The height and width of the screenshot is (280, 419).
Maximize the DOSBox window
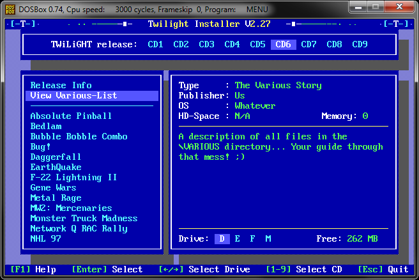(375, 7)
